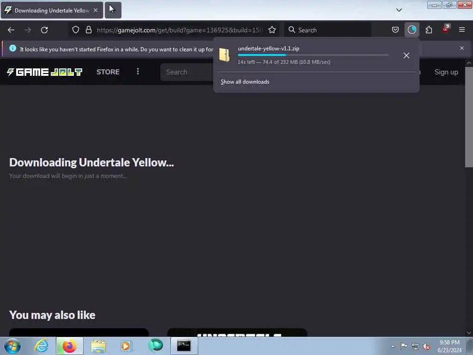Save page to Pocket icon
This screenshot has height=355, width=473.
[395, 30]
